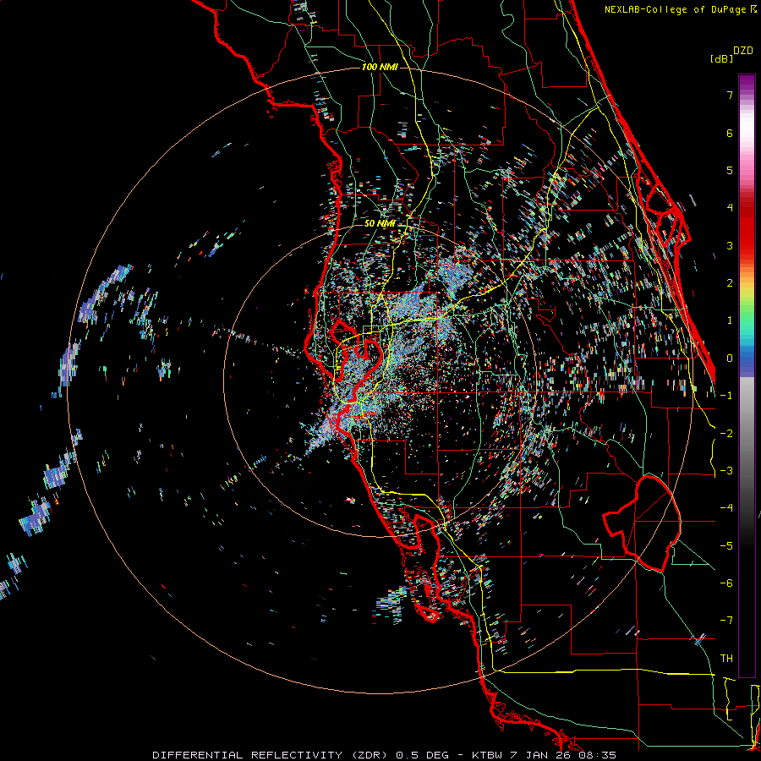Click the 6 value on the legend
Screen dimensions: 761x761
730,133
